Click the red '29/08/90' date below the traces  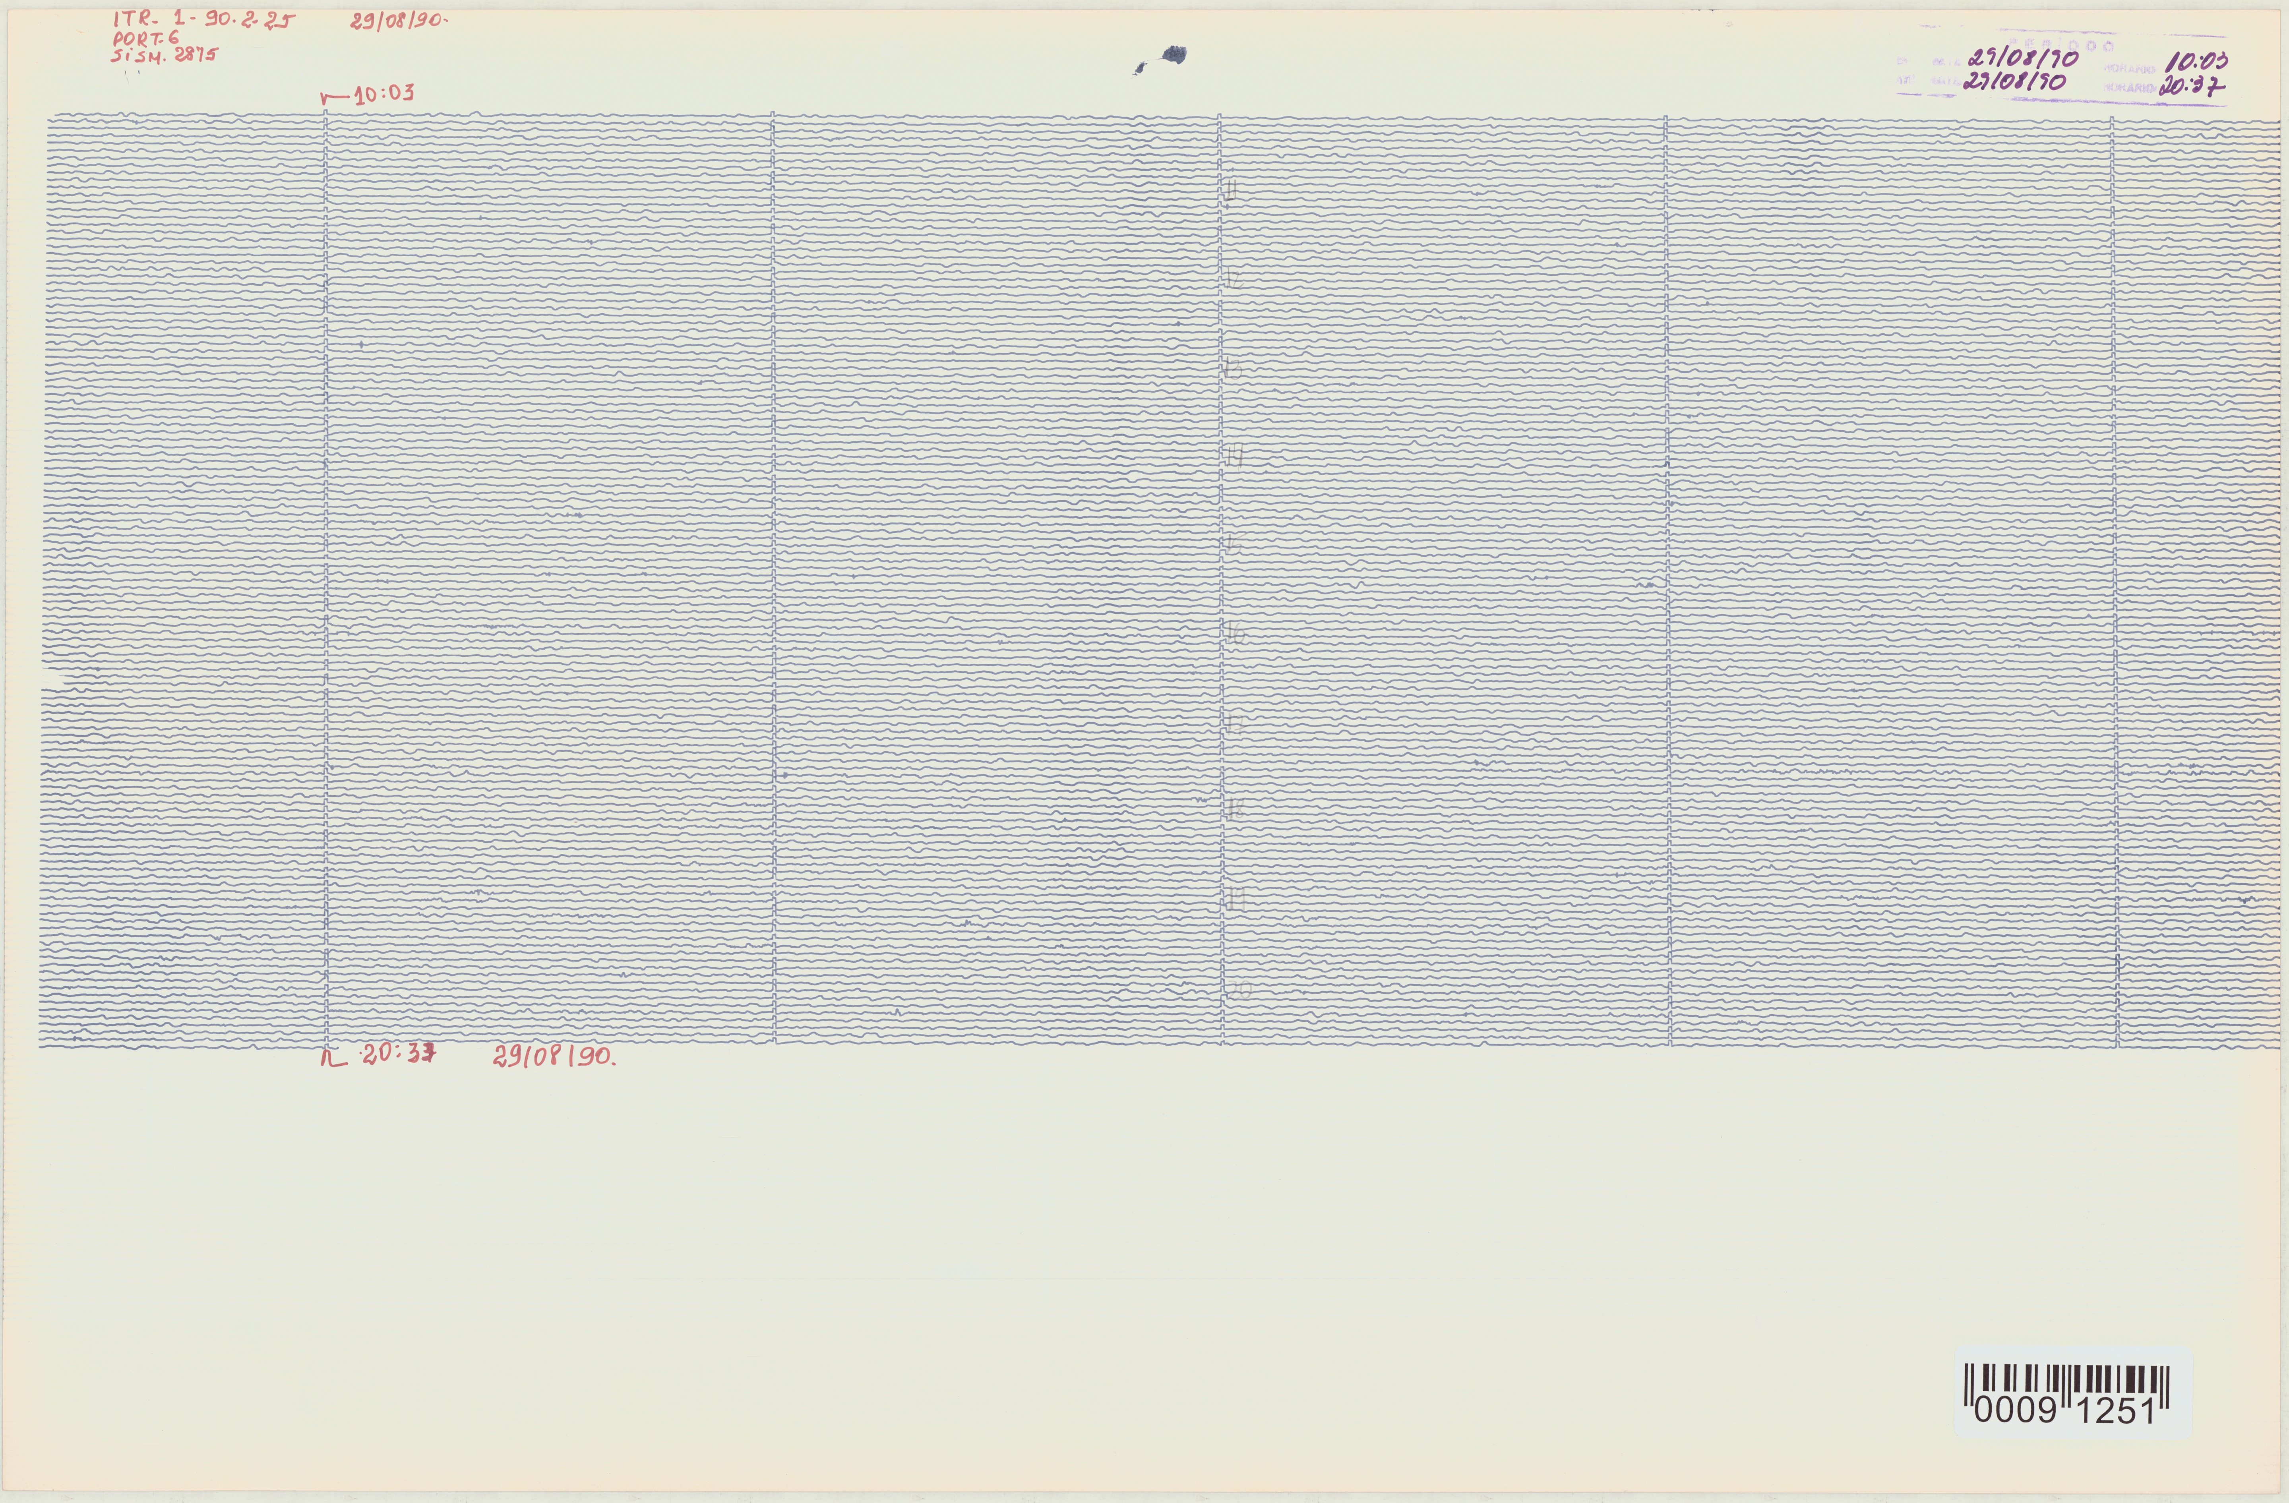pos(553,1057)
